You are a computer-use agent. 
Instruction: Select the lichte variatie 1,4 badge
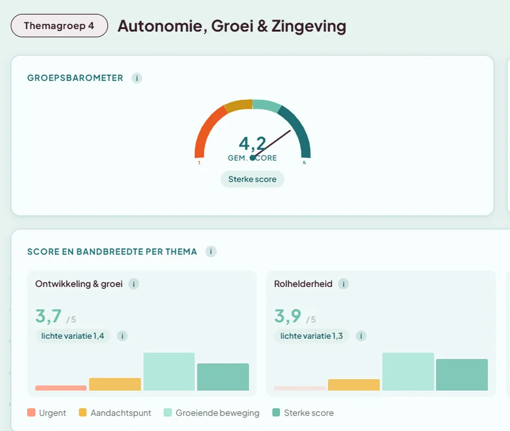(x=73, y=336)
